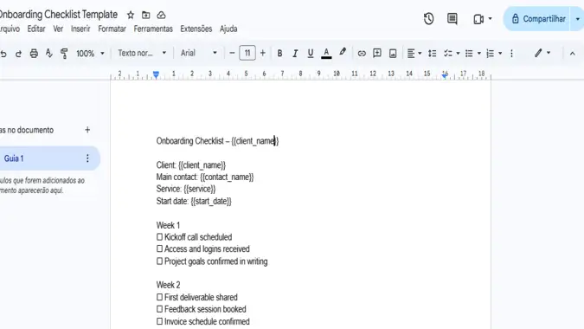Click the font size 11 field
This screenshot has width=584, height=329.
[x=247, y=53]
